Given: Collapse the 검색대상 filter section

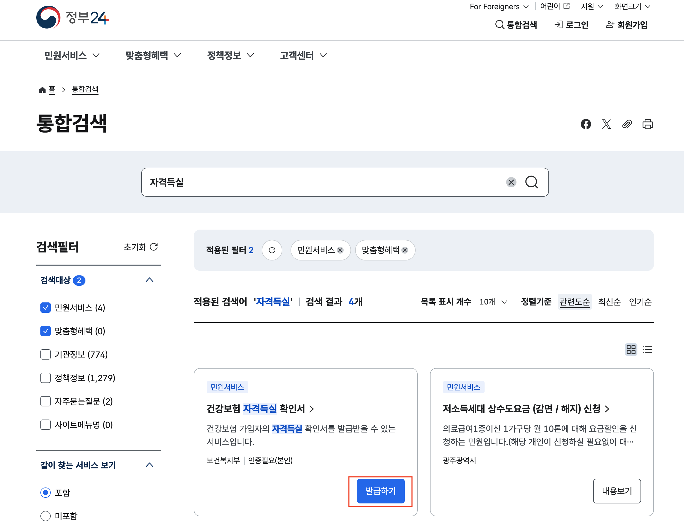Looking at the screenshot, I should [x=149, y=280].
